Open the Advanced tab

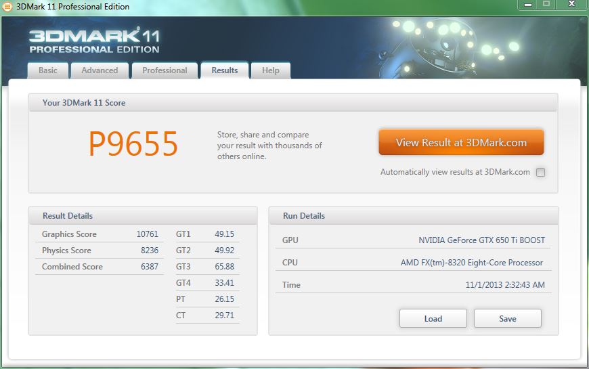click(x=100, y=70)
